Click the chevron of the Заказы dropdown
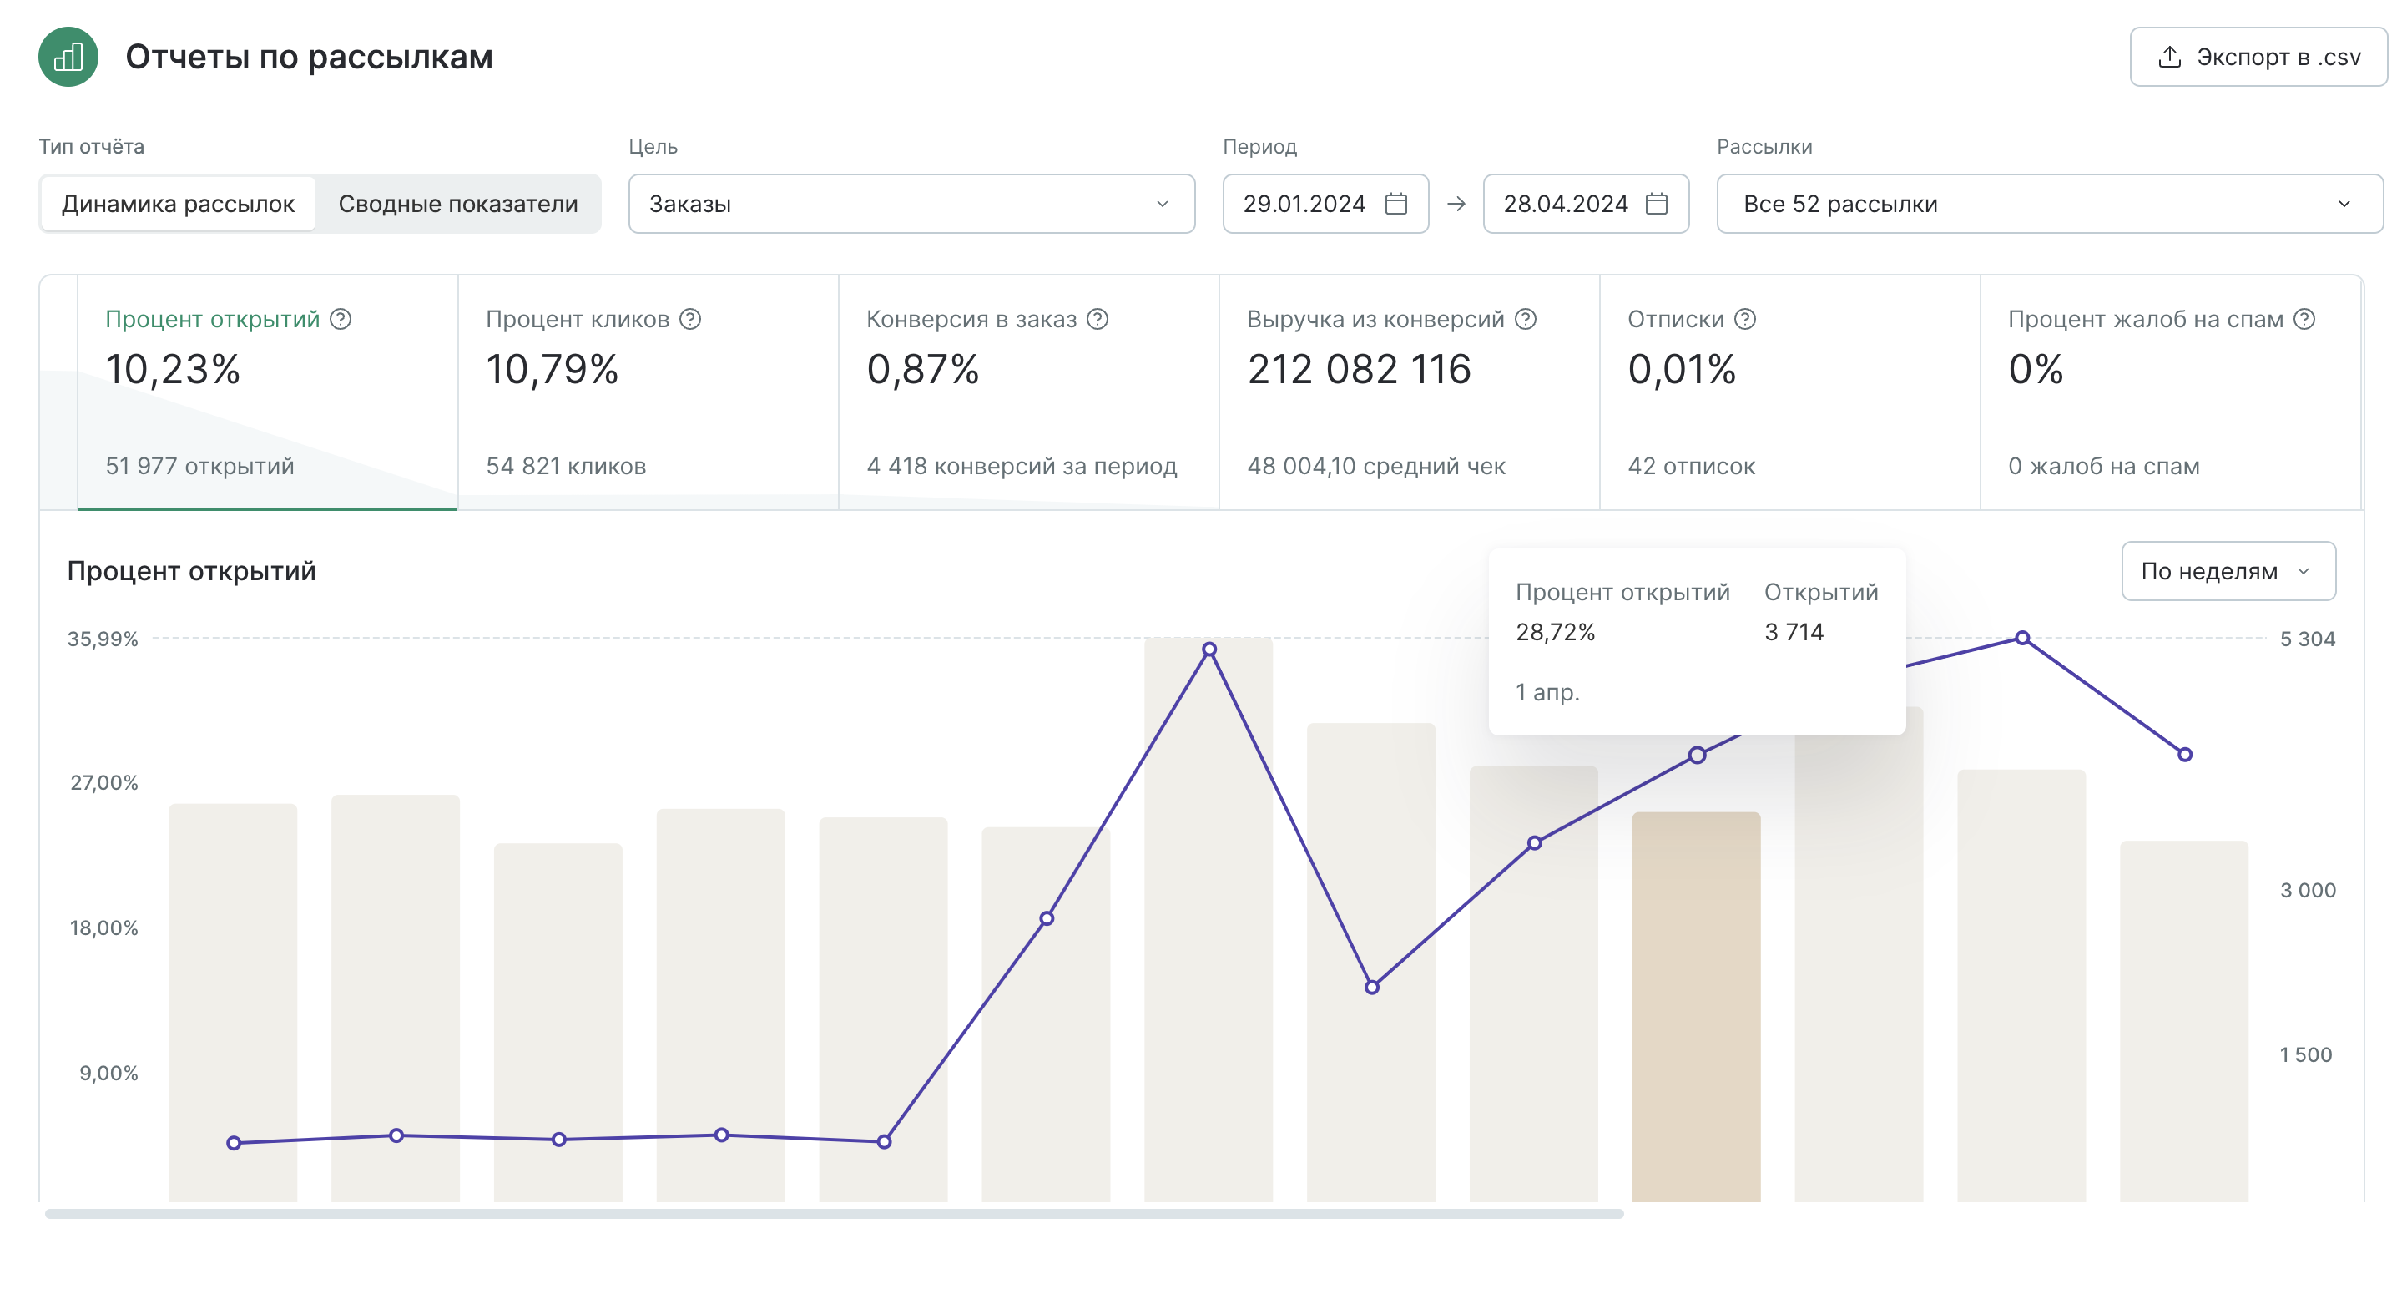The image size is (2407, 1294). pos(1163,204)
